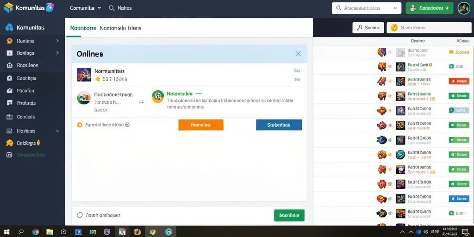This screenshot has height=237, width=474.
Task: Expand the Bantims sidebar chevron
Action: (57, 41)
